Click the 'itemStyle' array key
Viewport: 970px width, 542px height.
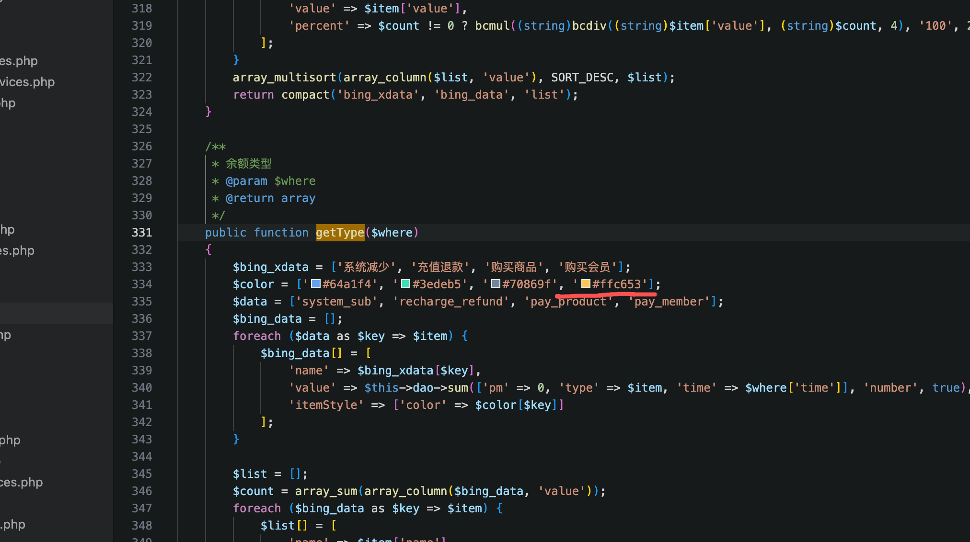pyautogui.click(x=326, y=405)
